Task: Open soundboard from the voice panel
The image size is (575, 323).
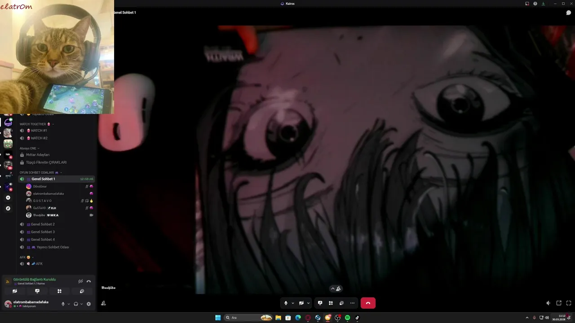Action: (x=82, y=291)
